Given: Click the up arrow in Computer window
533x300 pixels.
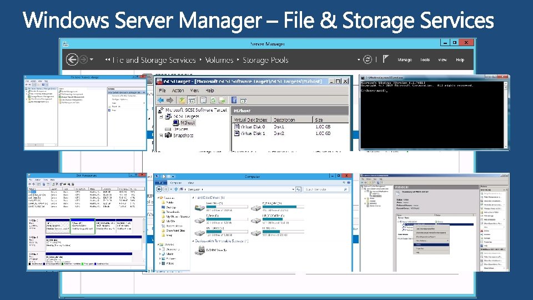Looking at the screenshot, I should (176, 189).
